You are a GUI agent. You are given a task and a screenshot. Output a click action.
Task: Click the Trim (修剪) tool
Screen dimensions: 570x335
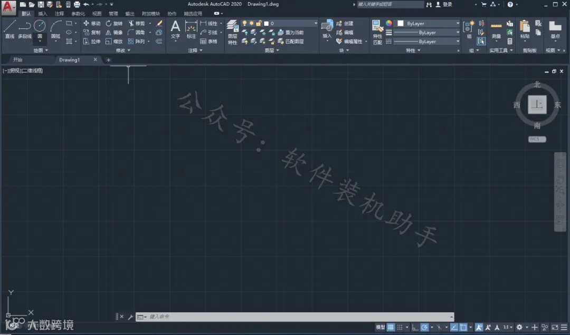pos(136,23)
